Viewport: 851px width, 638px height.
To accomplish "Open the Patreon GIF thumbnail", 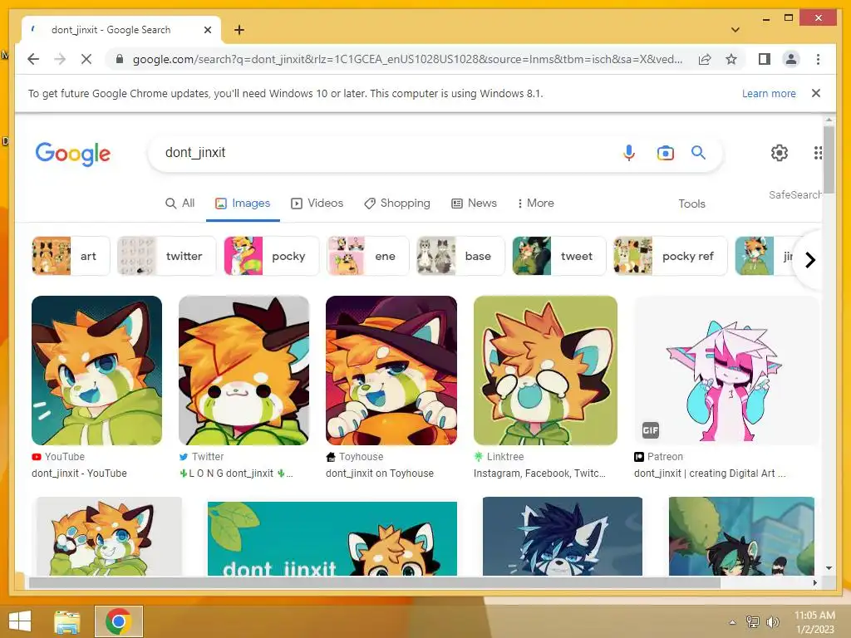I will coord(726,371).
